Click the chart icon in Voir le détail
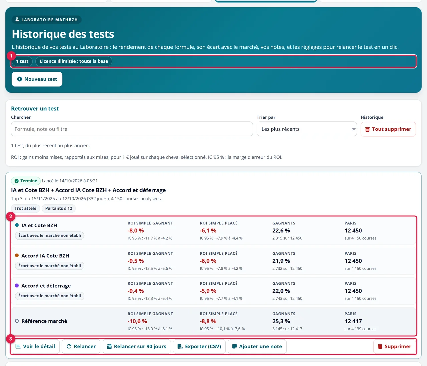 pos(18,347)
